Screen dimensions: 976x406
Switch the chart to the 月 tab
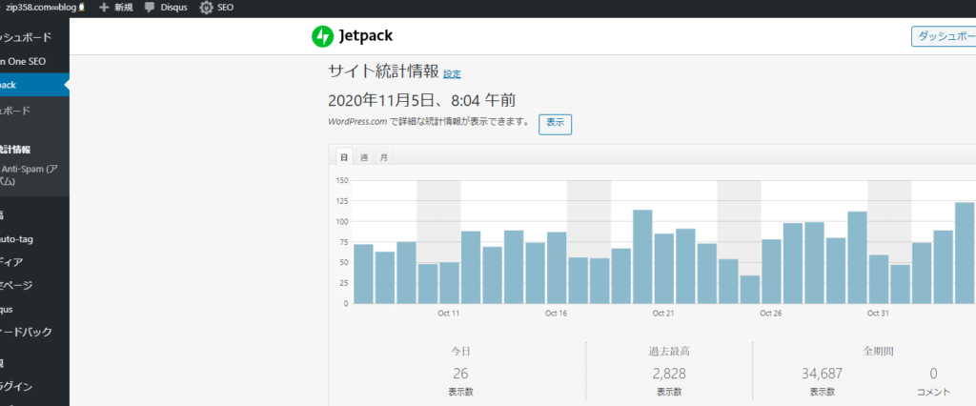pos(384,157)
